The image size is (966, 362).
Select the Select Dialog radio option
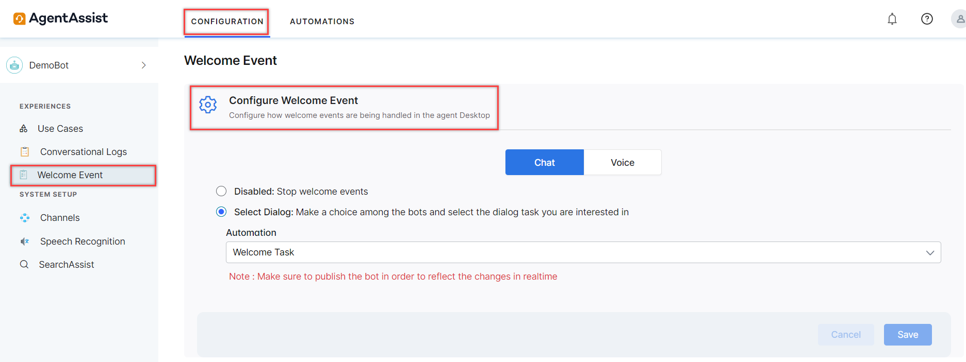tap(221, 212)
